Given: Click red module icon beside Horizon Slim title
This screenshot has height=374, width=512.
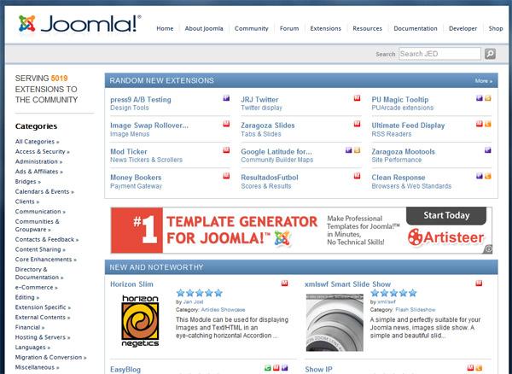Looking at the screenshot, I should coord(285,283).
